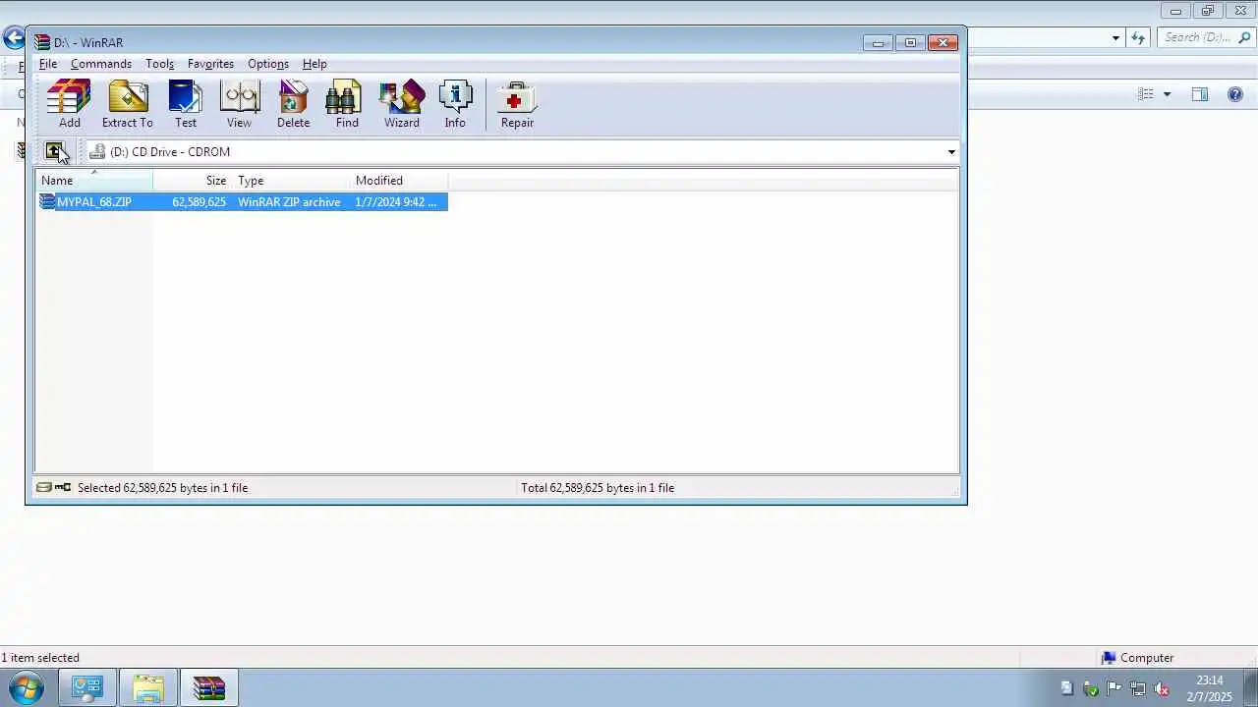Click the key password icon in status bar
Viewport: 1258px width, 707px height.
pos(63,487)
